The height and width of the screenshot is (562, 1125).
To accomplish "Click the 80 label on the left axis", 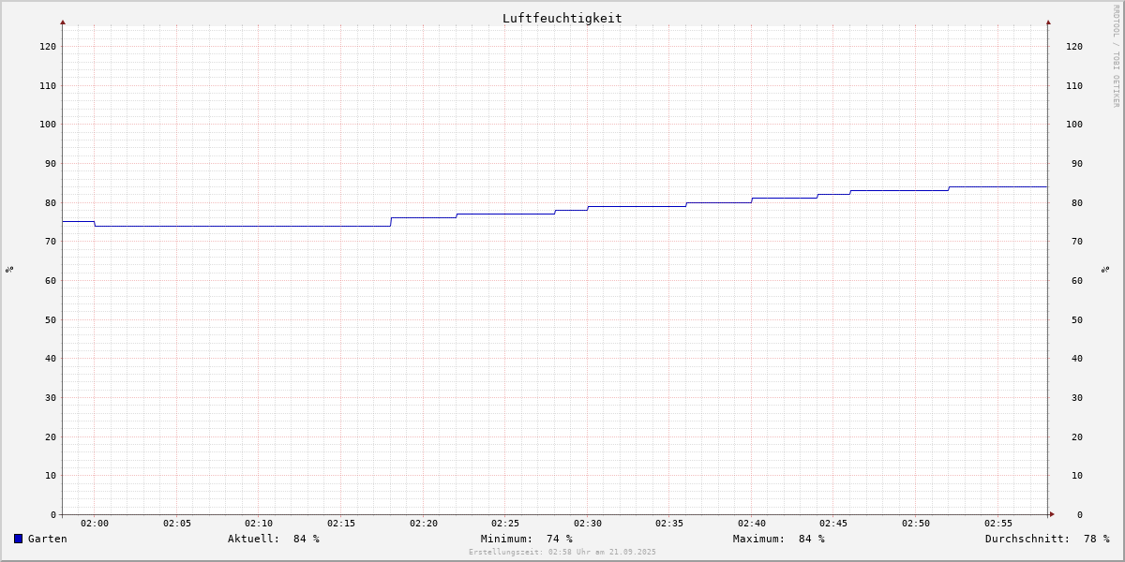I will pos(51,202).
